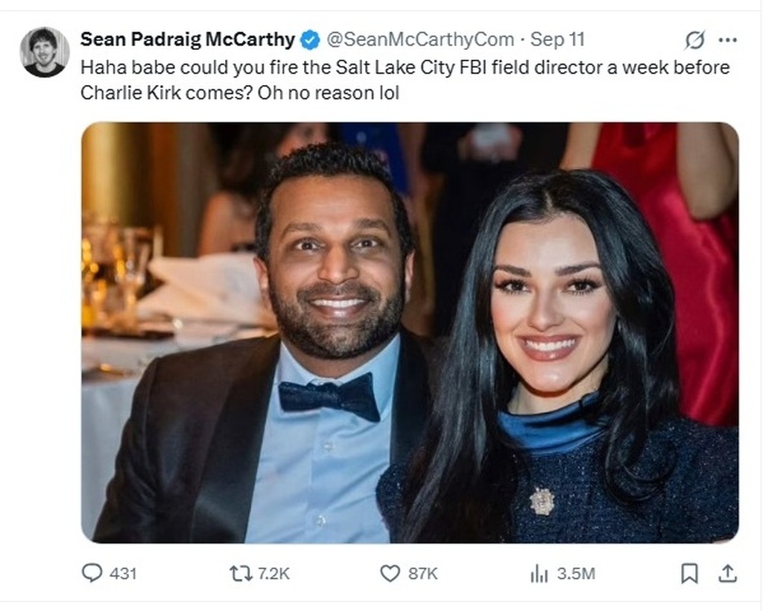
Task: Click the 3.5M views count
Action: 576,573
